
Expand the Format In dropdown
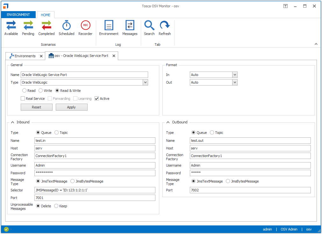pos(235,75)
